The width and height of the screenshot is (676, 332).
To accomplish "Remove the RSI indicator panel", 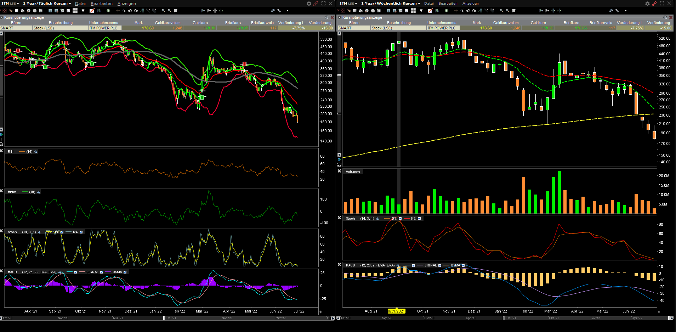I will [x=2, y=151].
